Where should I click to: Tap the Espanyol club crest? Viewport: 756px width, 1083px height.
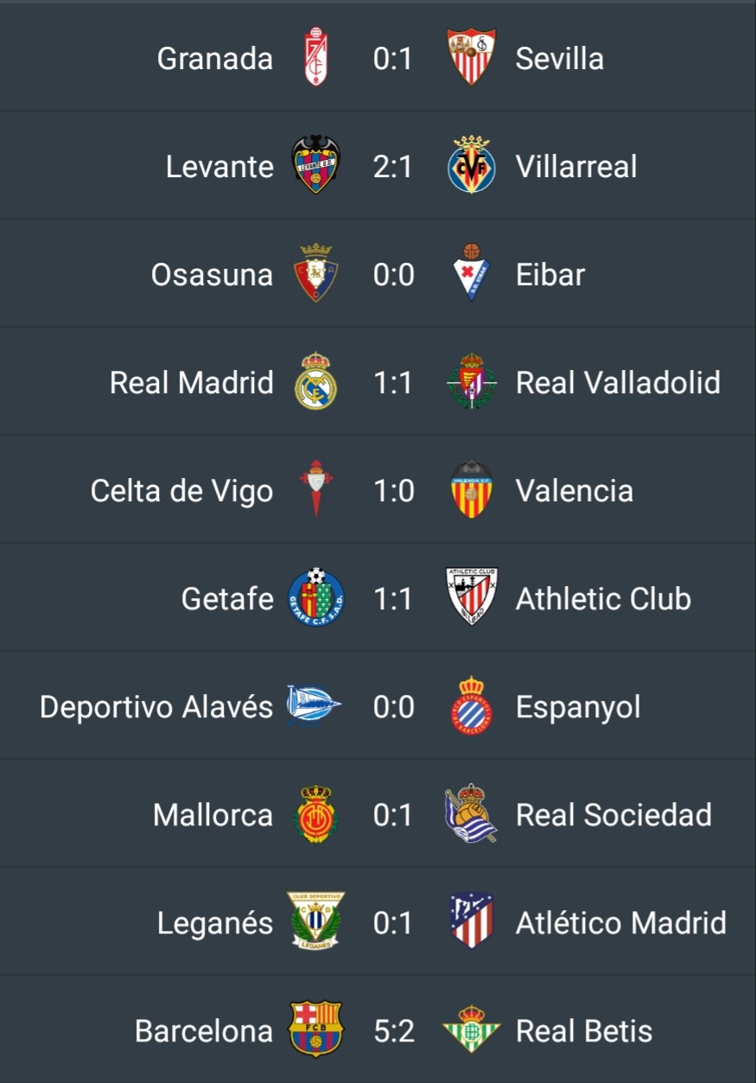pyautogui.click(x=472, y=706)
